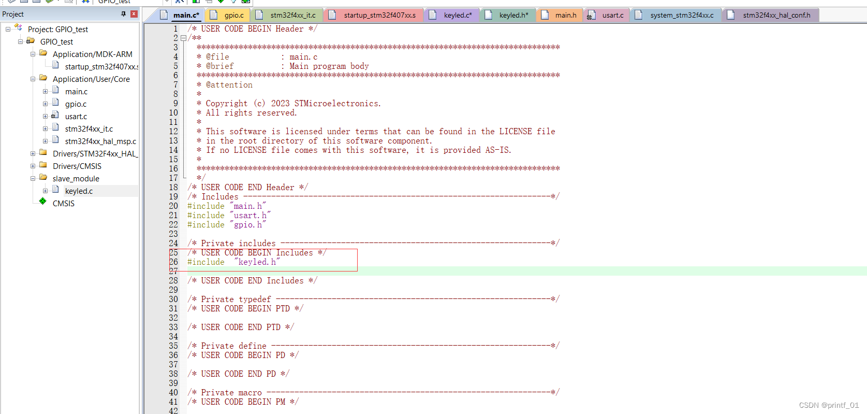Expand the Drivers/STM32F4xx_HAL group
This screenshot has width=867, height=414.
tap(33, 154)
